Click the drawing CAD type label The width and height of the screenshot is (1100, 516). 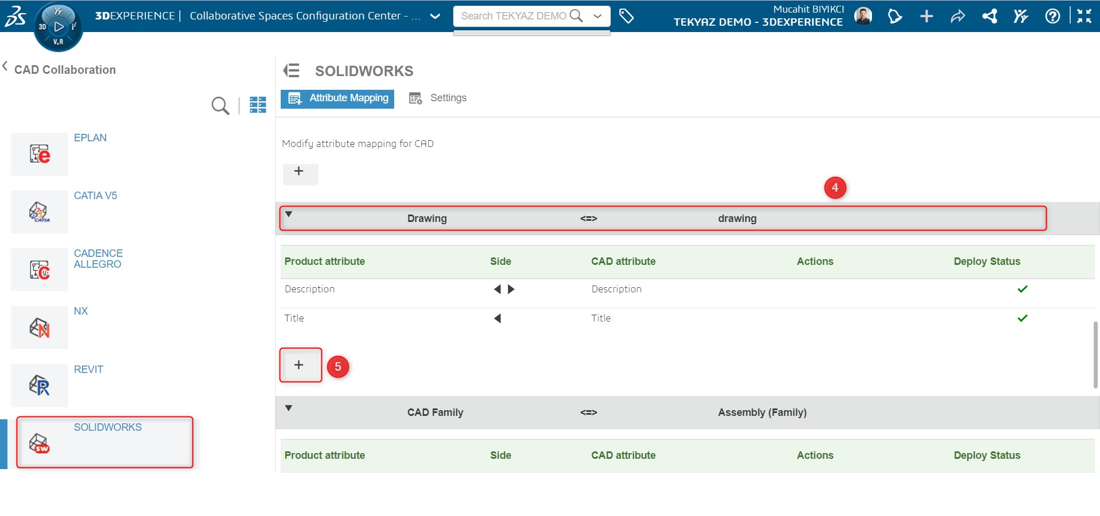737,219
